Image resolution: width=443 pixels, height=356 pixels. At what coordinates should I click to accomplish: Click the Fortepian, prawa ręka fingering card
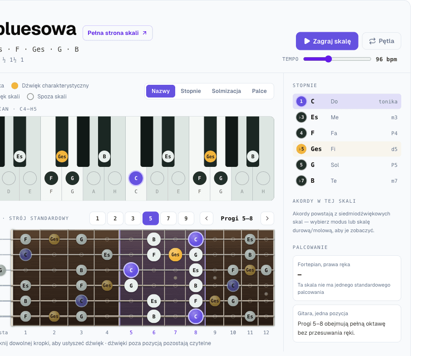pyautogui.click(x=347, y=278)
